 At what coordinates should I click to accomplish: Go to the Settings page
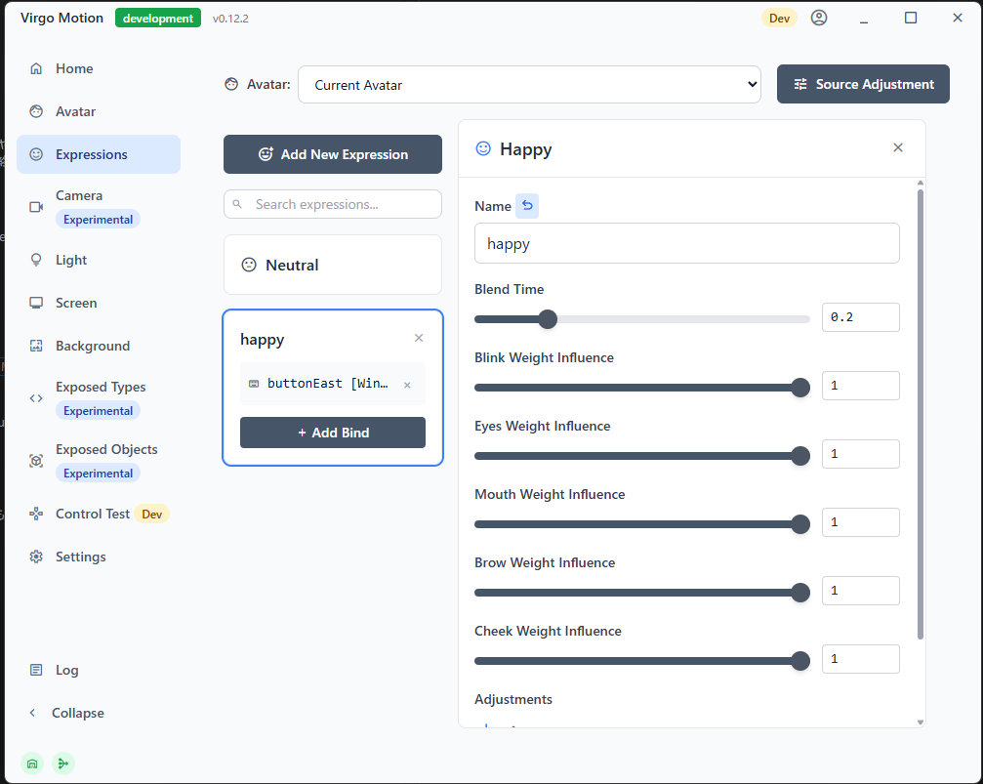click(x=80, y=557)
